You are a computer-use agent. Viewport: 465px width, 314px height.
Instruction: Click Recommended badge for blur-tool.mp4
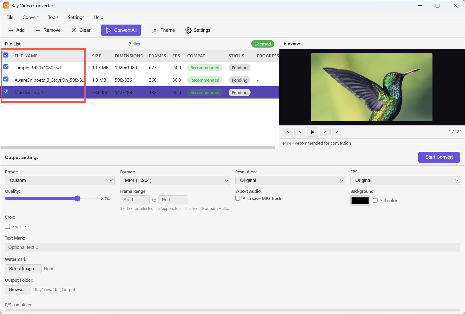[x=205, y=93]
